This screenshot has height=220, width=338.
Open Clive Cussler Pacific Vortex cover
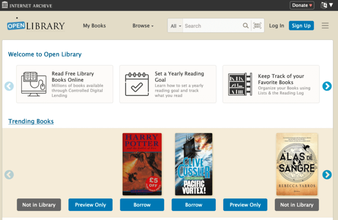pyautogui.click(x=194, y=164)
